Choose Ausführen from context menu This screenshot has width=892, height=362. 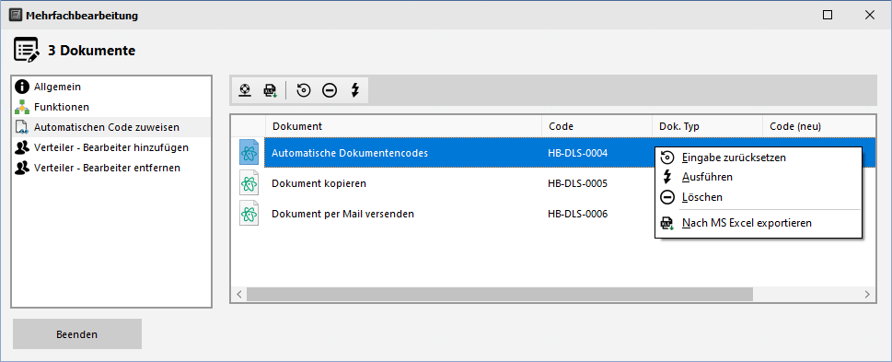tap(759, 177)
